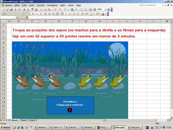Open Excel Help from the toolbar

108,9
